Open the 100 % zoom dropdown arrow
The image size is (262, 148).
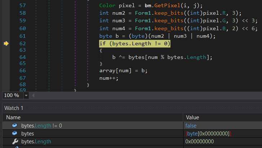click(x=26, y=96)
